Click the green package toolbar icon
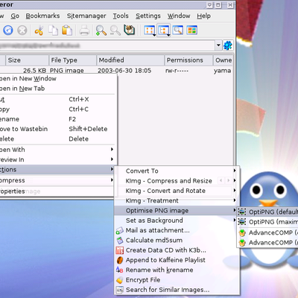The image size is (298, 298). click(129, 31)
